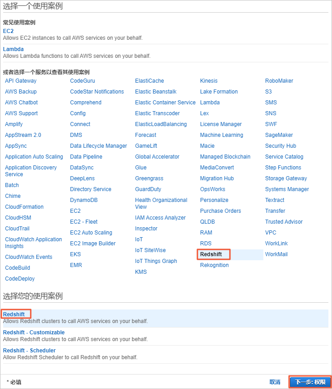Select Application Auto Scaling

pos(34,157)
